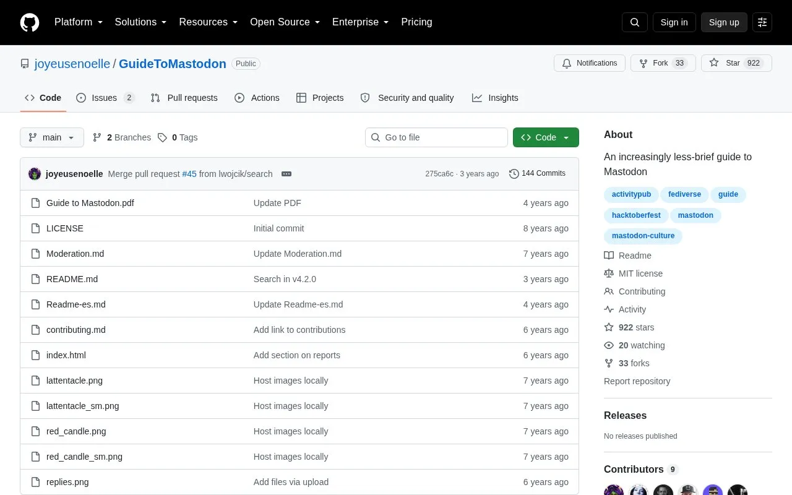Click the Sign up button
The image size is (792, 495).
(x=724, y=22)
